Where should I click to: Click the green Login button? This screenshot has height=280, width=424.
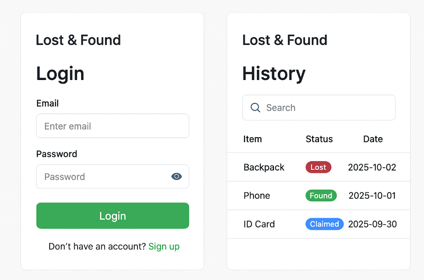coord(113,216)
